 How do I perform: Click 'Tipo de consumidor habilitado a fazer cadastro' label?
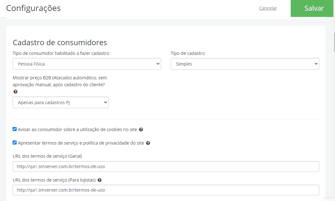[x=61, y=53]
